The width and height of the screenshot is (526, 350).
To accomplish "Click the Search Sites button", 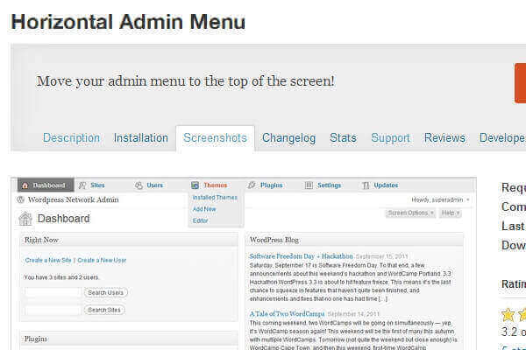I will tap(104, 310).
